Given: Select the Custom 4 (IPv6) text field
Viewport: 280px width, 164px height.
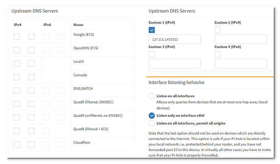Looking at the screenshot, I should [x=240, y=63].
